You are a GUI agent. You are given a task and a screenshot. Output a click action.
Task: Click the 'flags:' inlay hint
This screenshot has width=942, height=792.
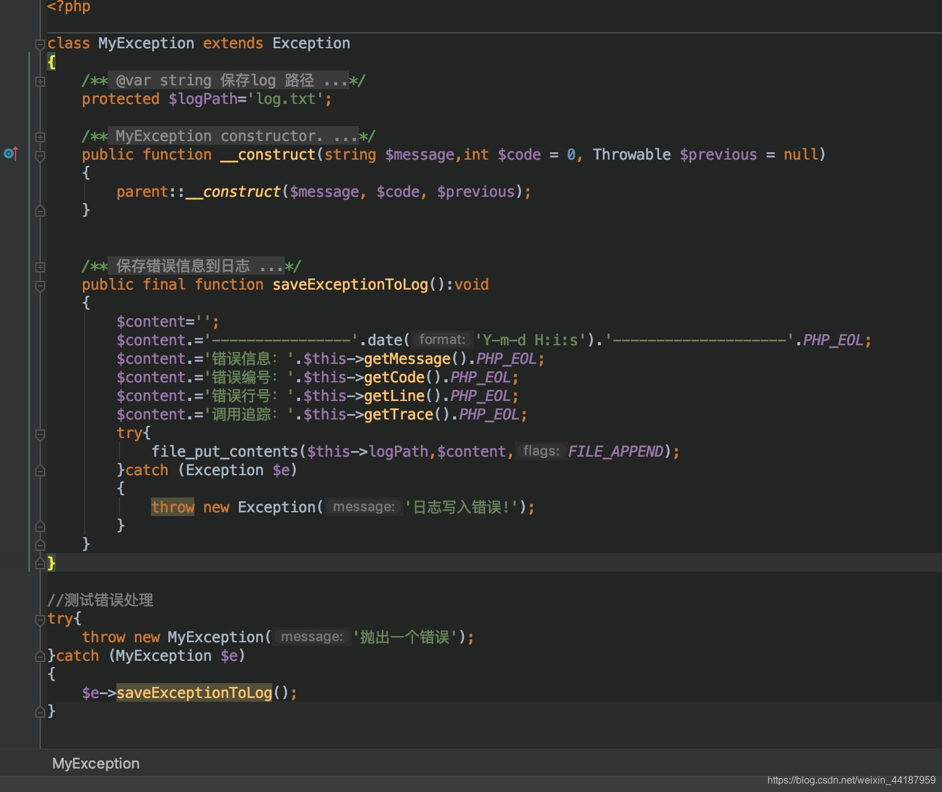(x=541, y=451)
